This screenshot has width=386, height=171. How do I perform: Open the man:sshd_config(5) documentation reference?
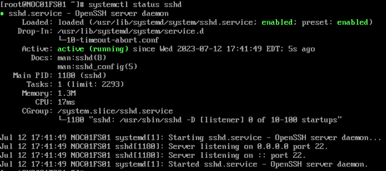coord(97,67)
